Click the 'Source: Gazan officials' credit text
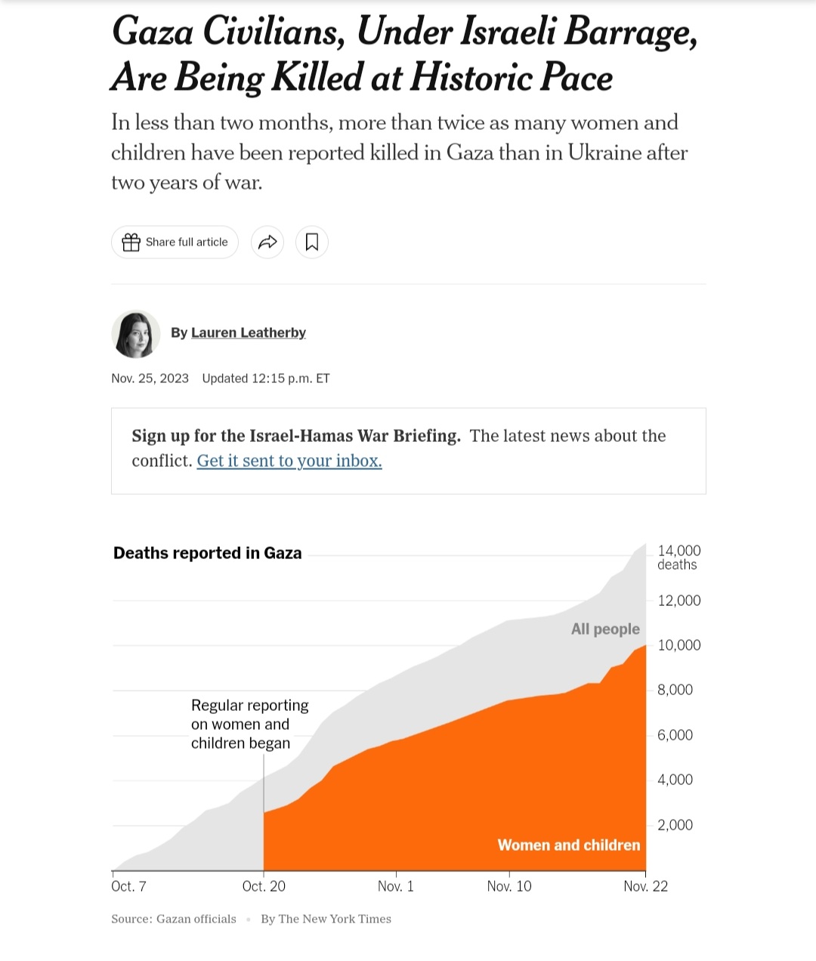The image size is (816, 961). pos(174,919)
